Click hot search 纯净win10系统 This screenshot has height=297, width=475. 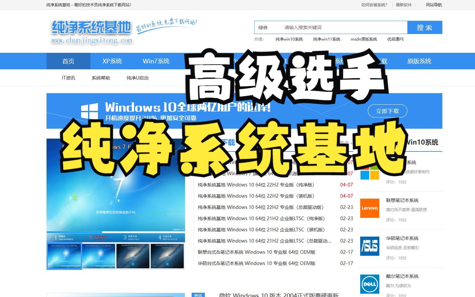(x=289, y=39)
